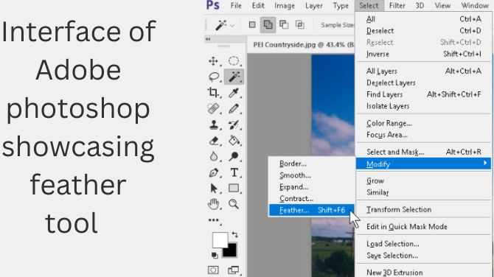
Task: Choose Transform Selection menu entry
Action: [423, 210]
